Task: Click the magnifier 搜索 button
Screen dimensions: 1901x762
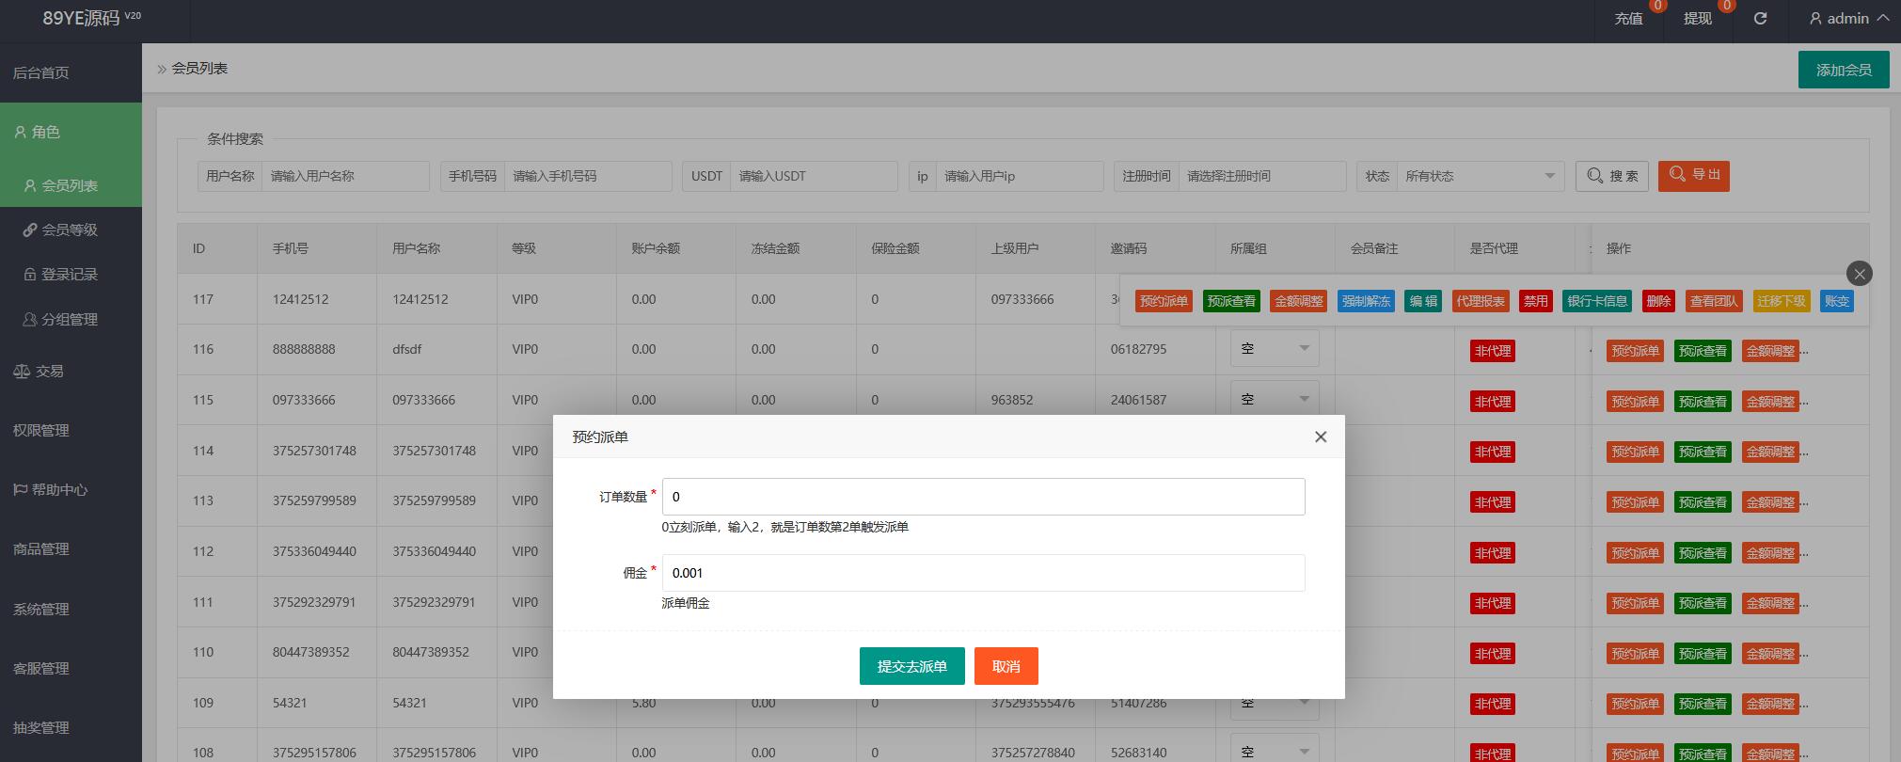Action: pos(1612,176)
